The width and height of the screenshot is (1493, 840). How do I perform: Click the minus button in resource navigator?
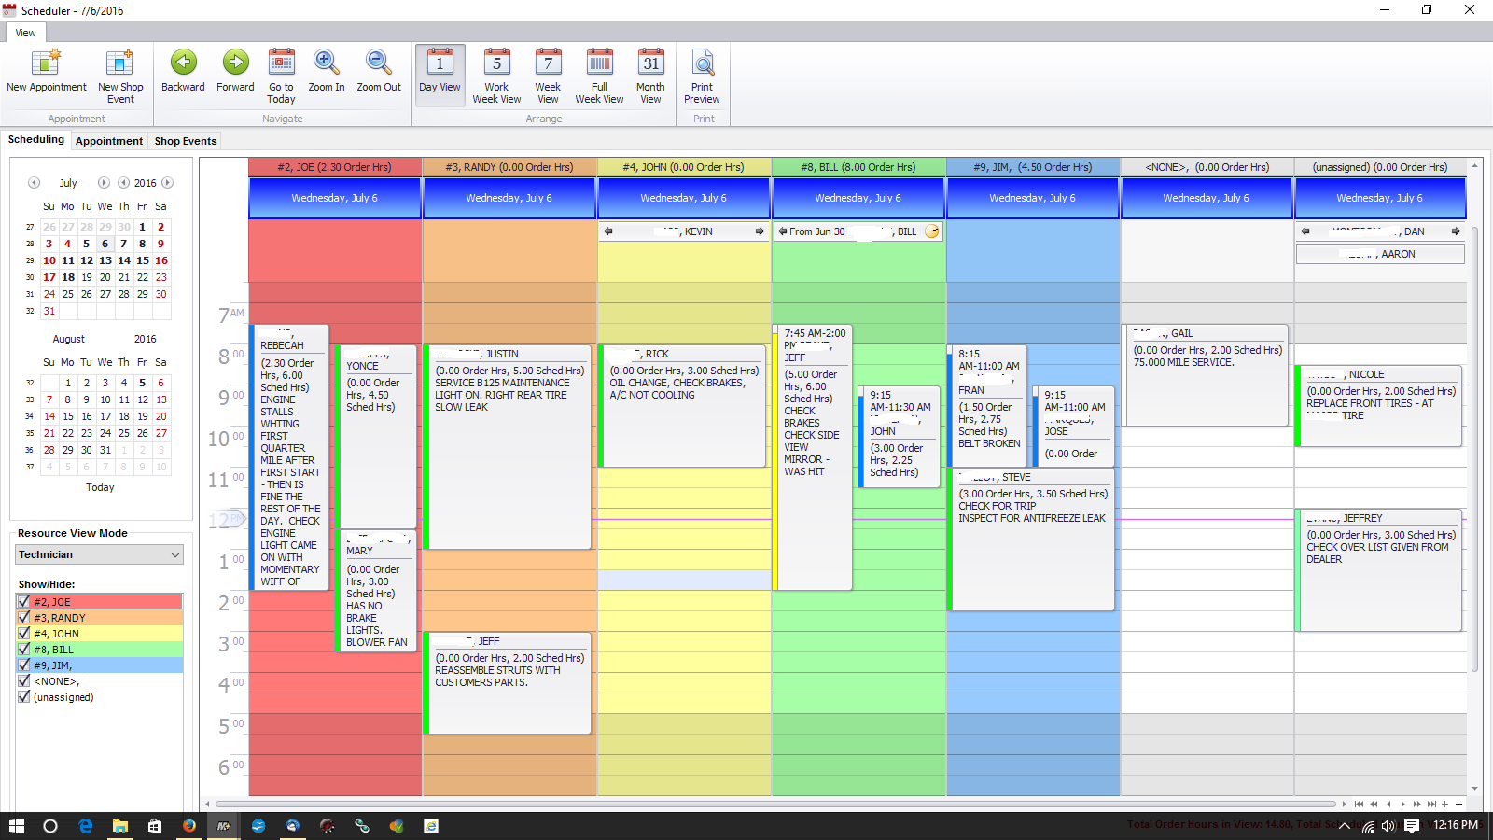click(1458, 804)
